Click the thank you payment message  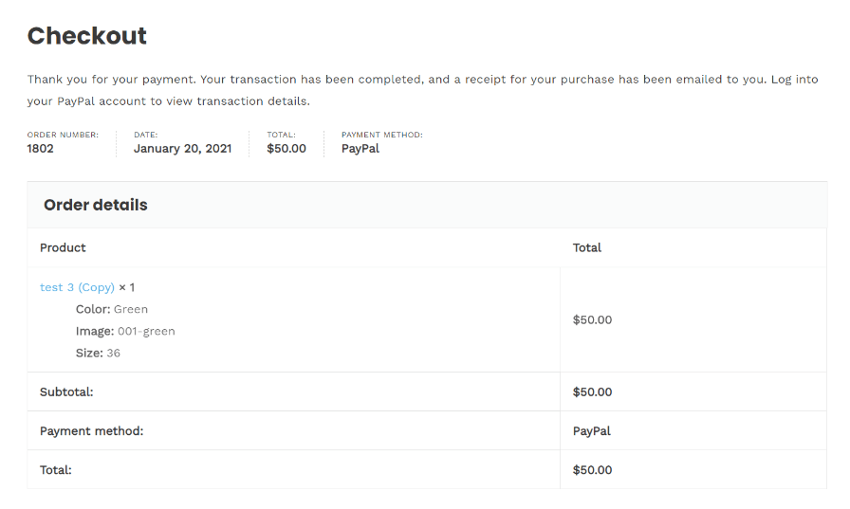[423, 90]
